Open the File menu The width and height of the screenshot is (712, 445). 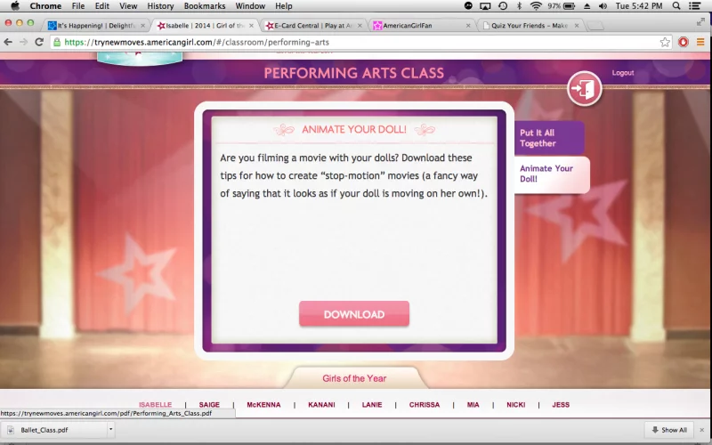click(x=78, y=6)
